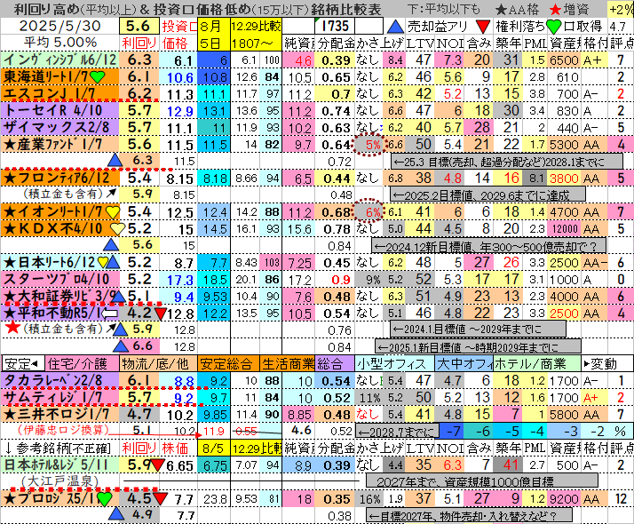Click the yellow heart in KDX不 row
The image size is (634, 524).
tap(117, 229)
